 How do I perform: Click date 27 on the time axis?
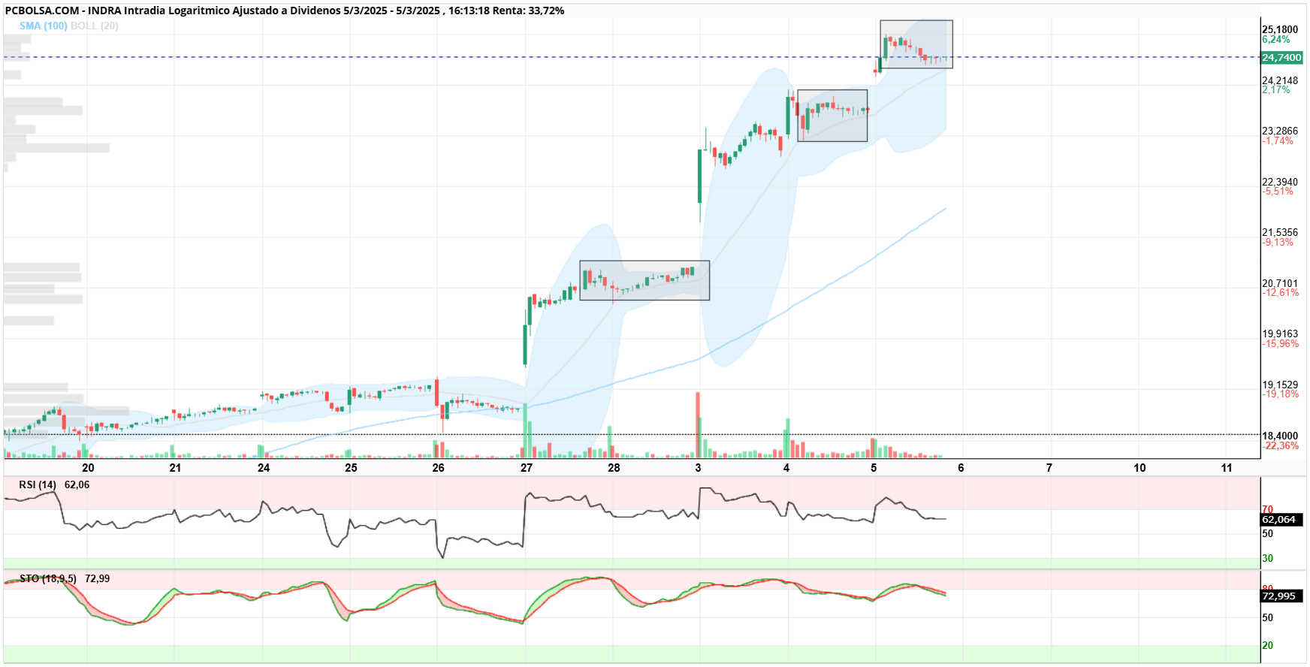point(527,468)
